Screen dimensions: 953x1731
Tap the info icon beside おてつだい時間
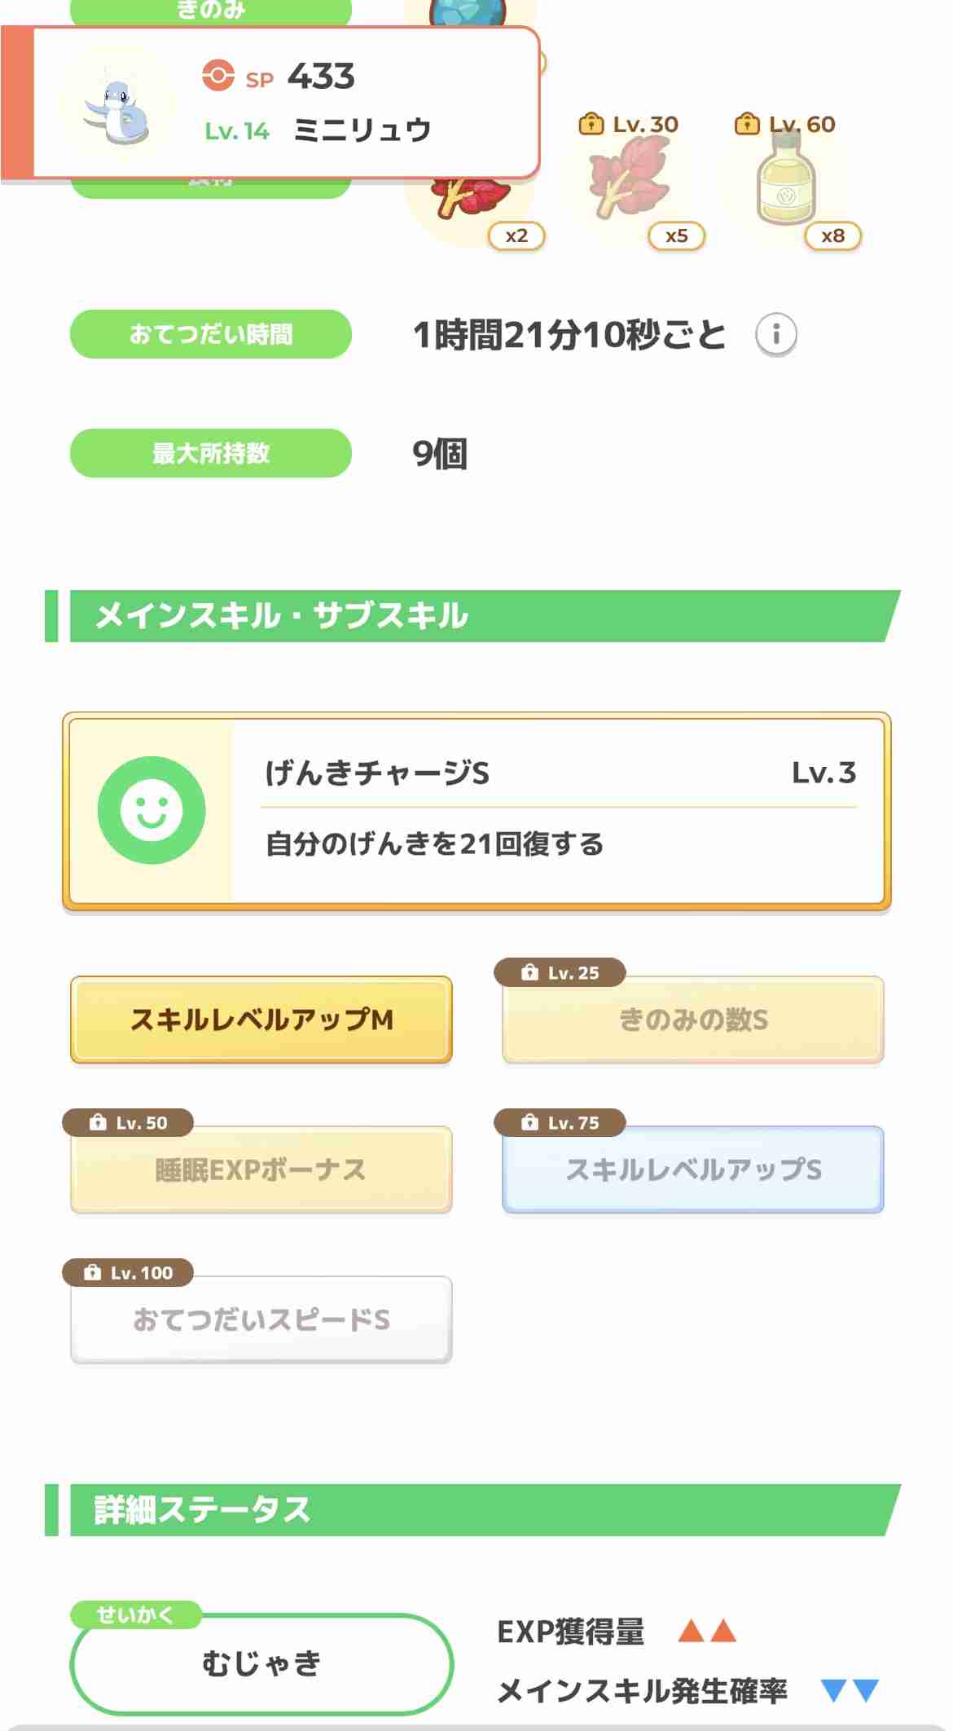(x=775, y=334)
